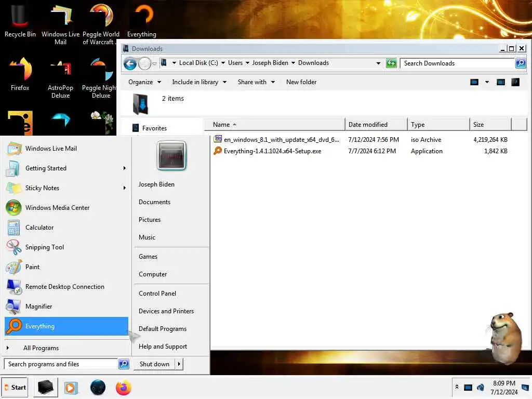Launch Magnifier from Start menu
This screenshot has height=399, width=532.
66,307
